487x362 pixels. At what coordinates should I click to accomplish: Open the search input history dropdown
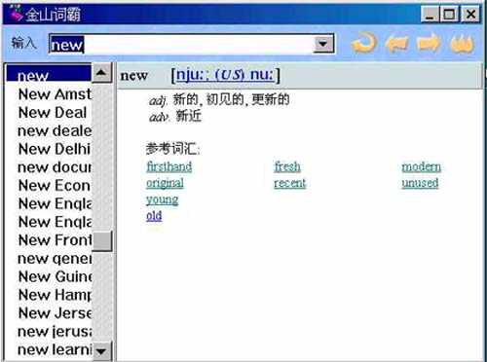323,44
